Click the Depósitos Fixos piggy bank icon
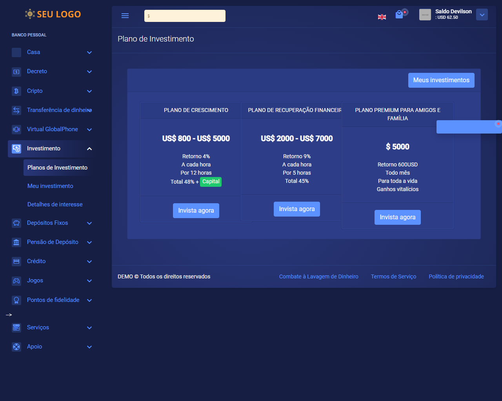The image size is (502, 401). [x=16, y=223]
